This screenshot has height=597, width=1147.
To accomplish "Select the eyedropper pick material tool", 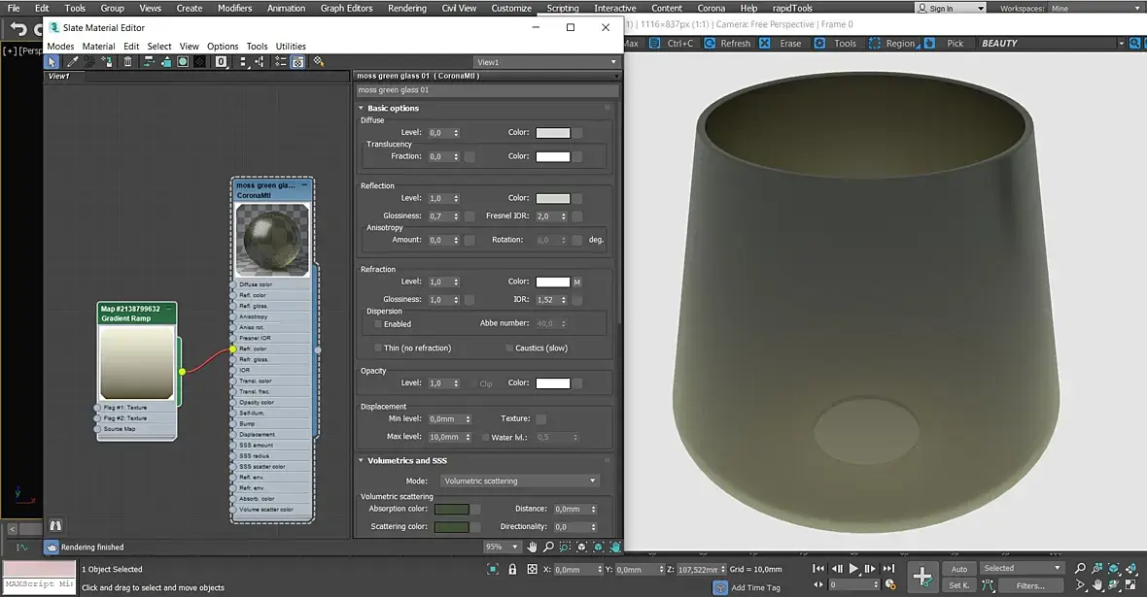I will click(73, 62).
